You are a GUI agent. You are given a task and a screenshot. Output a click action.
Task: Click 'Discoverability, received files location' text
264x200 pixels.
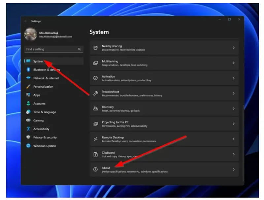123,50
